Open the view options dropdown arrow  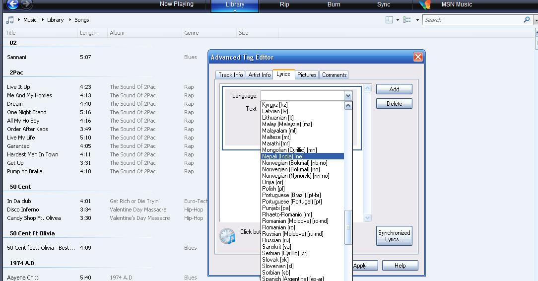tap(417, 20)
